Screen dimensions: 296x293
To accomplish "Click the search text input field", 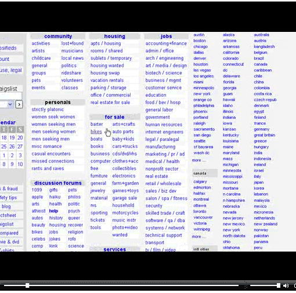I will (x=11, y=96).
